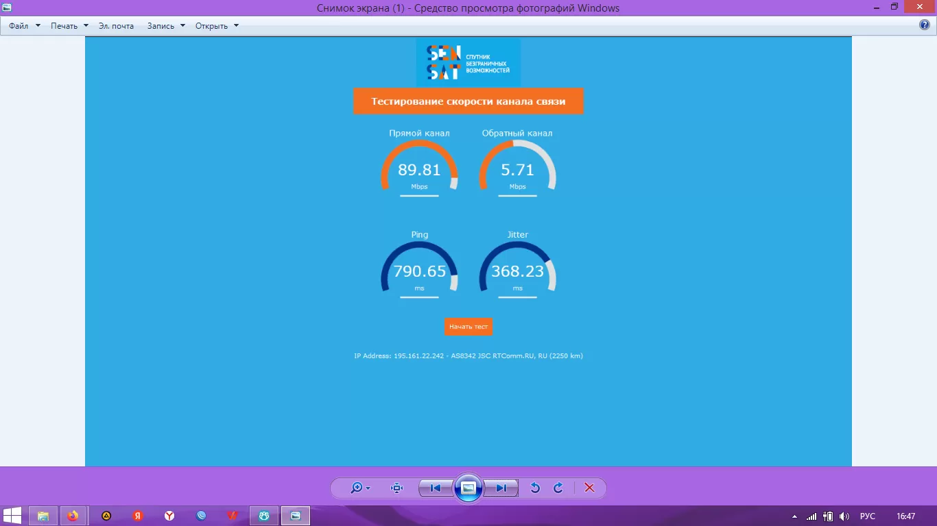Start the slideshow with center button
The image size is (937, 526).
click(468, 488)
